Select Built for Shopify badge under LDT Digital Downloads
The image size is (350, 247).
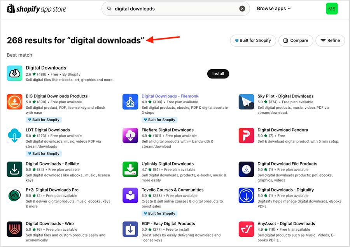(x=44, y=153)
